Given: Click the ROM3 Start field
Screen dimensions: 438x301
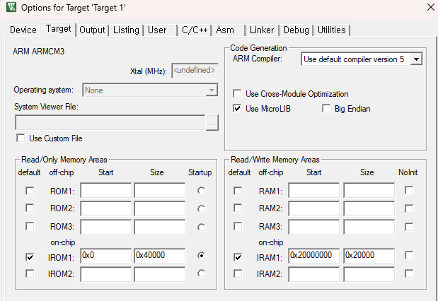Looking at the screenshot, I should coord(105,227).
